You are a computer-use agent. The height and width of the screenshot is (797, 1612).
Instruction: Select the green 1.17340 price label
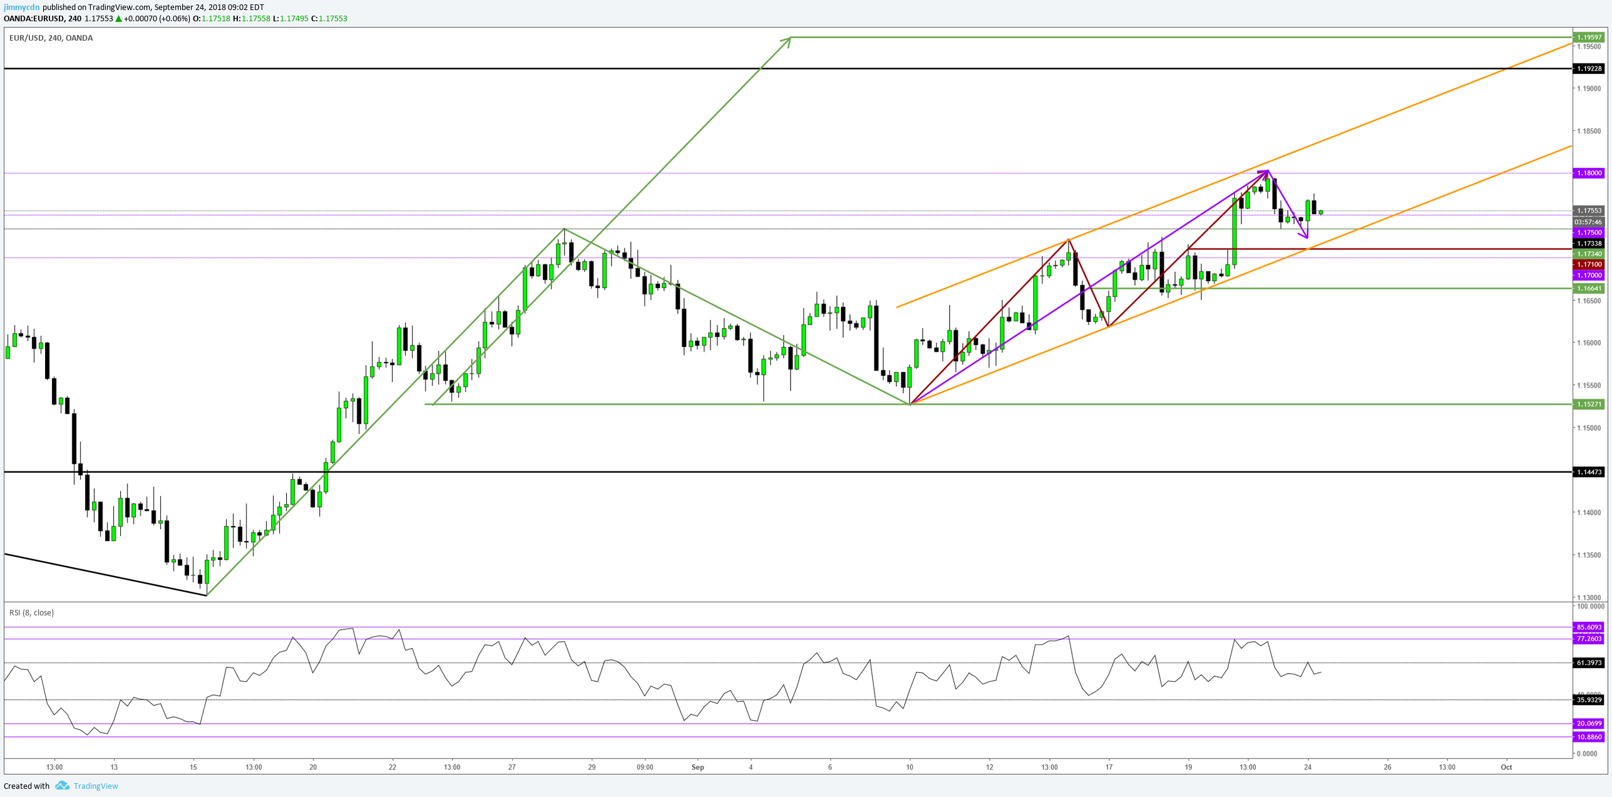(x=1589, y=254)
